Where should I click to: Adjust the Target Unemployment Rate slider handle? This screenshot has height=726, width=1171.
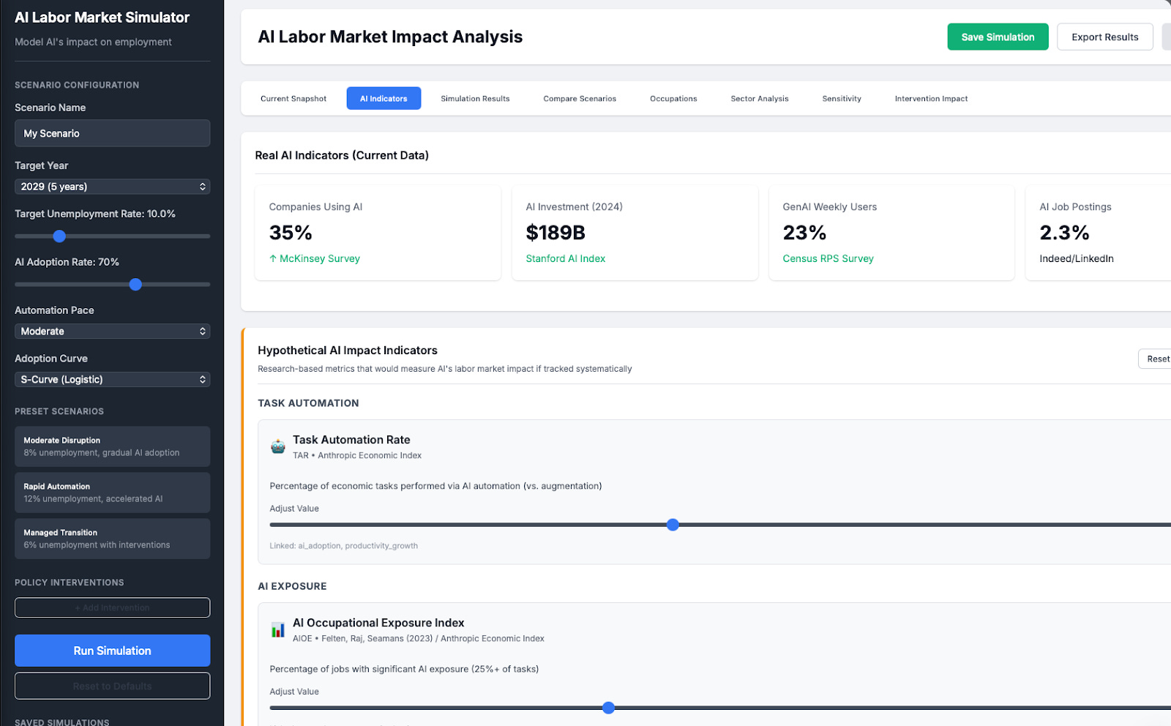coord(59,236)
